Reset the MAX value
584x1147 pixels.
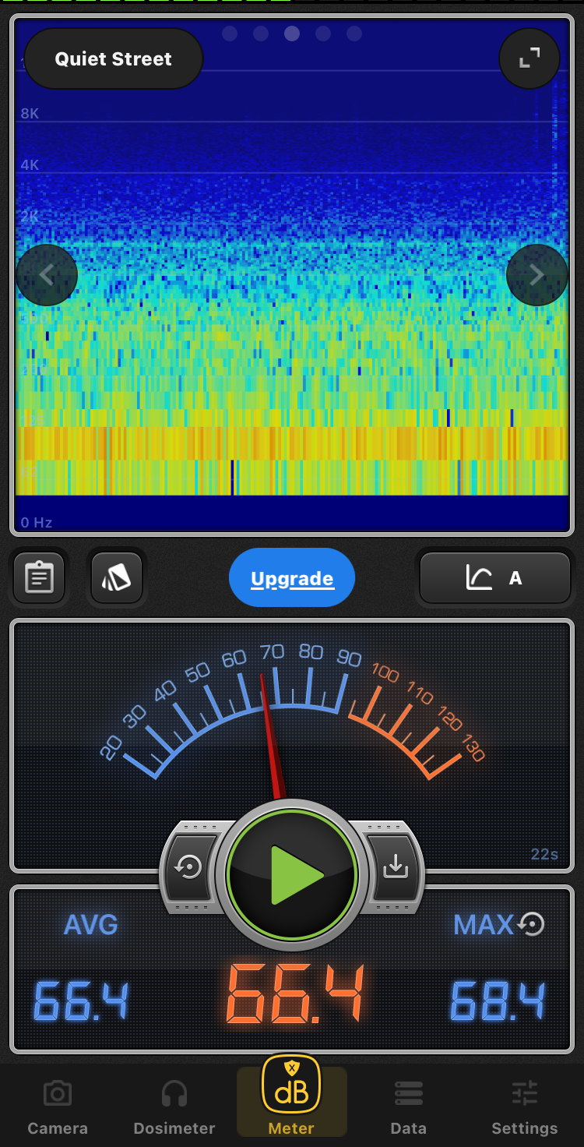point(532,924)
